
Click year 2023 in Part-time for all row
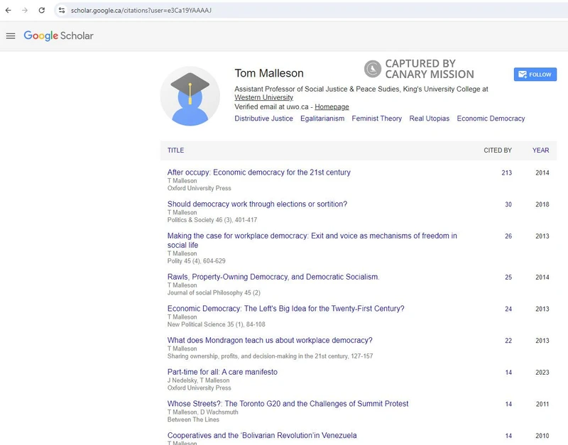click(x=542, y=373)
